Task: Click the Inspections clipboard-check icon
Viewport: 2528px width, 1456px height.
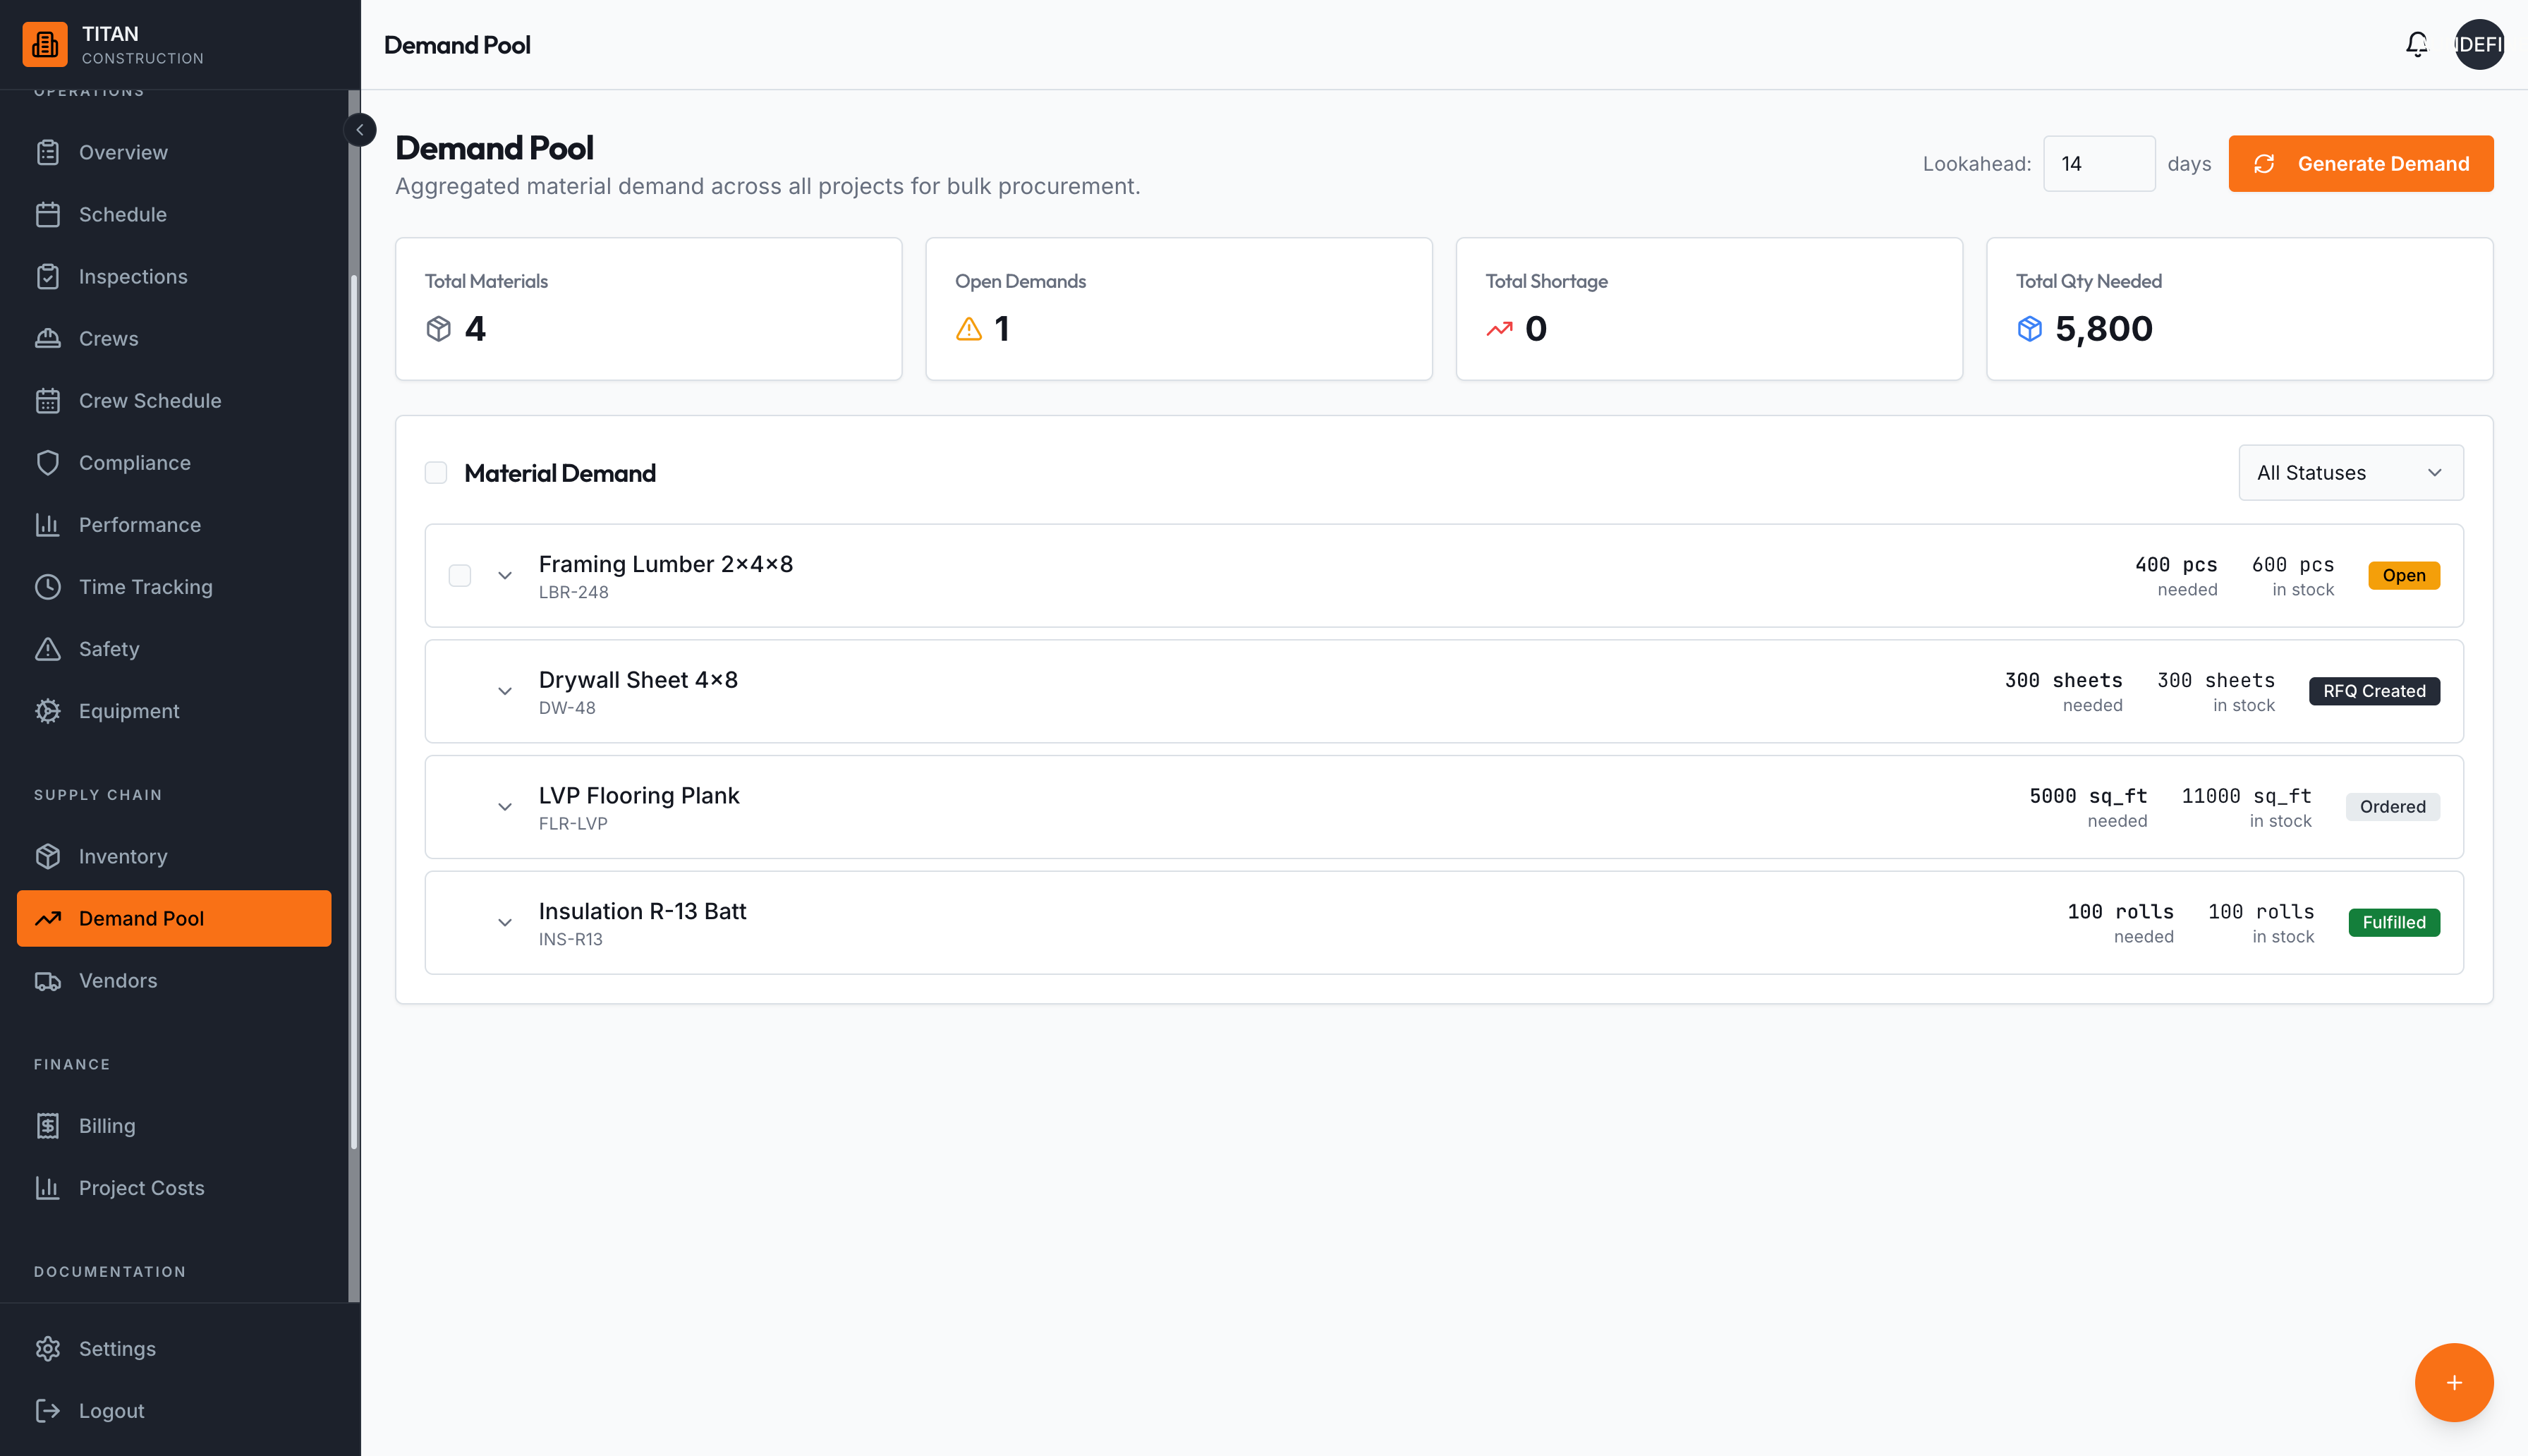Action: coord(48,277)
